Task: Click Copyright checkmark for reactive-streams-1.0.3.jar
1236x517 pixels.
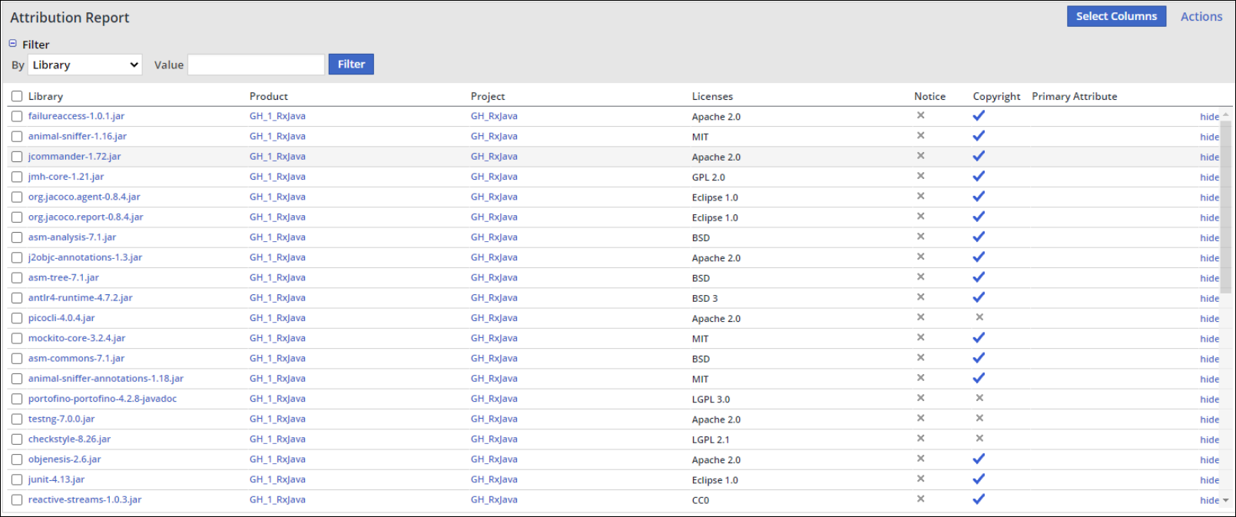Action: tap(979, 499)
